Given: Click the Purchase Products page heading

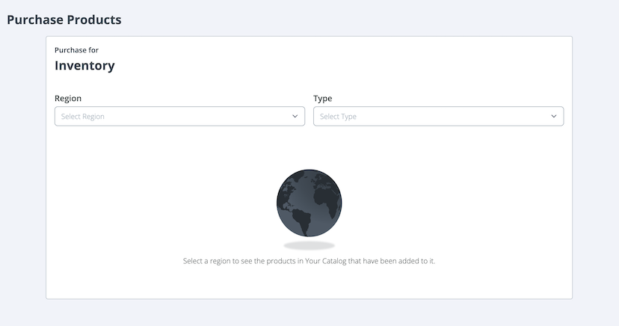Looking at the screenshot, I should coord(64,19).
